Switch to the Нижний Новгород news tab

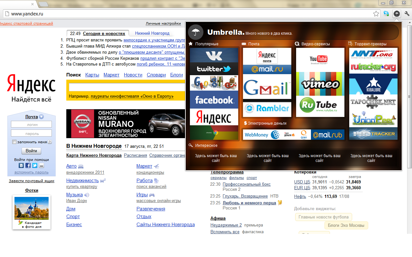(152, 33)
